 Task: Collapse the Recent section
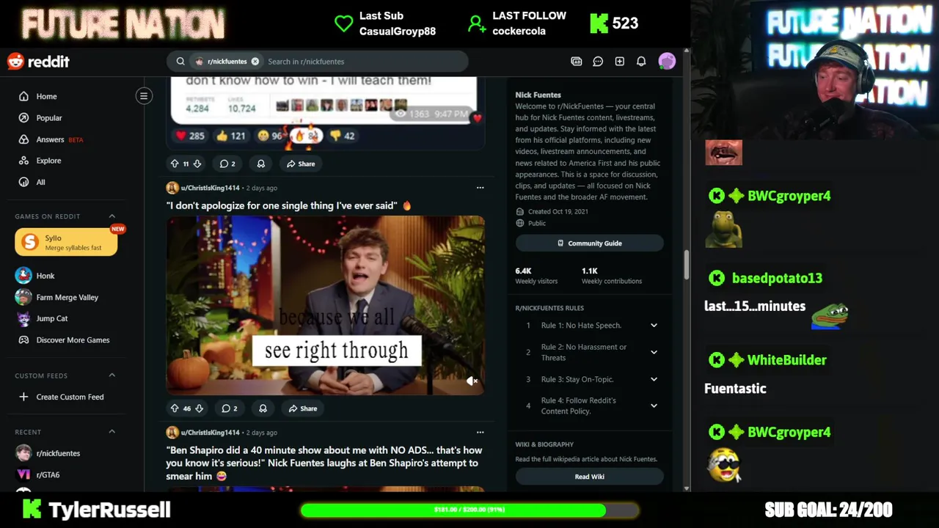pyautogui.click(x=112, y=432)
